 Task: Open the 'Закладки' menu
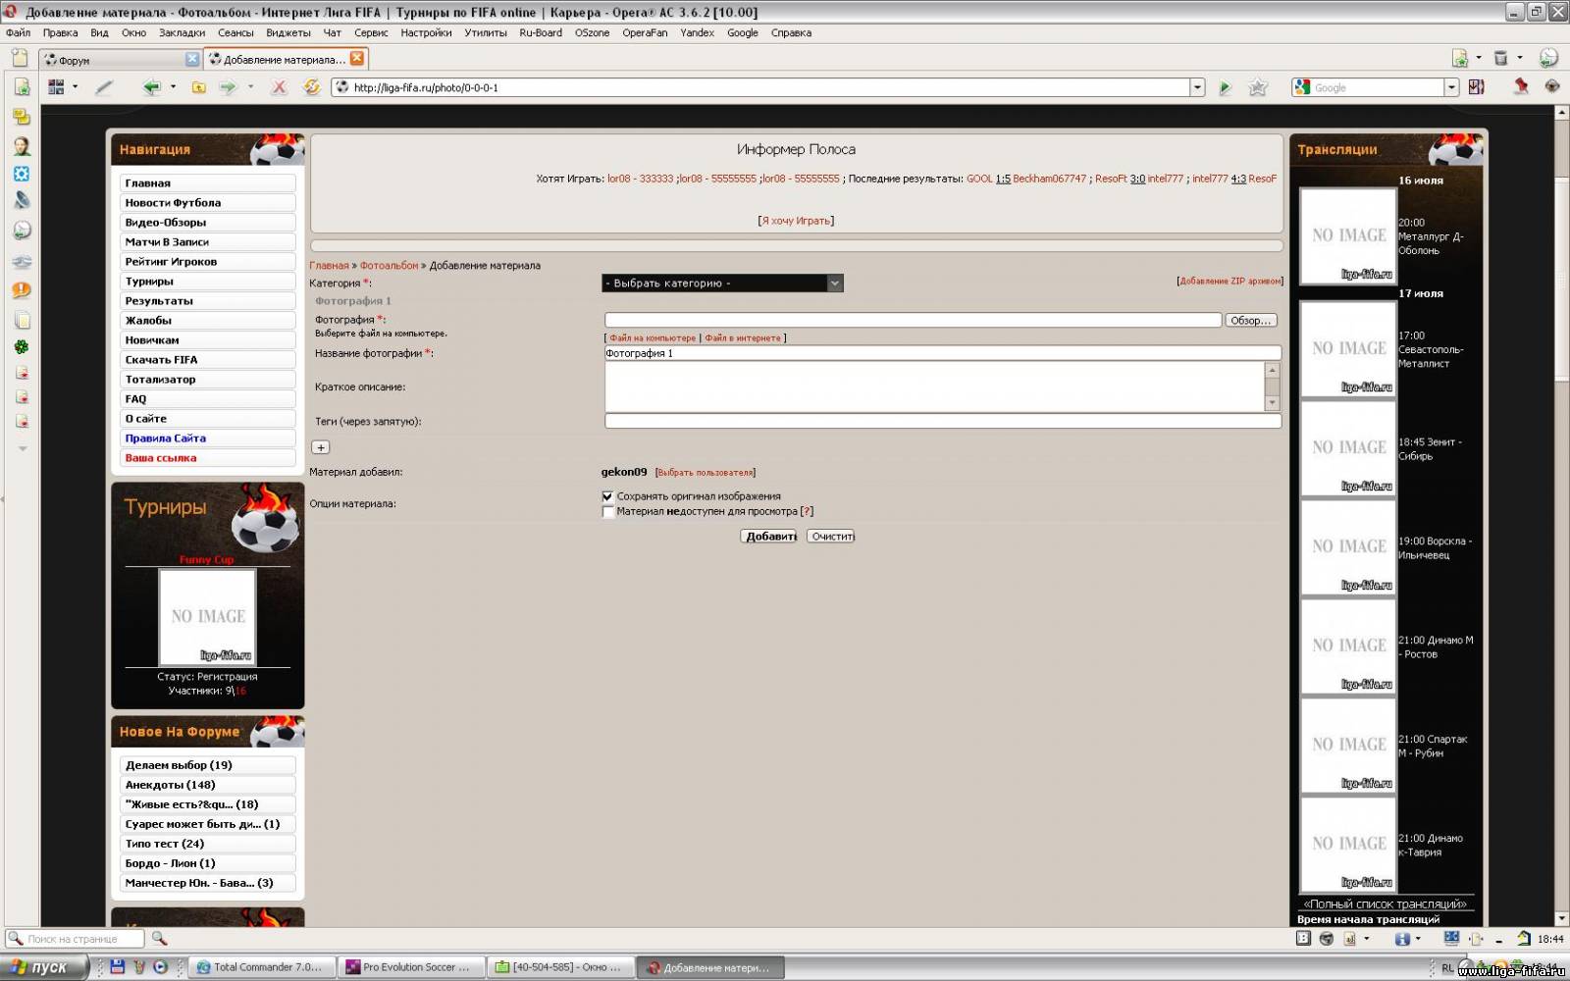click(182, 32)
